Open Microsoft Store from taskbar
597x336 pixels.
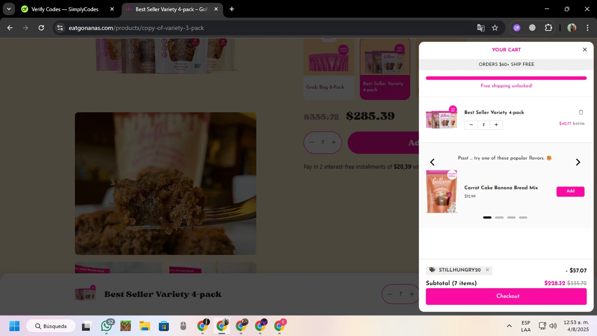[164, 326]
